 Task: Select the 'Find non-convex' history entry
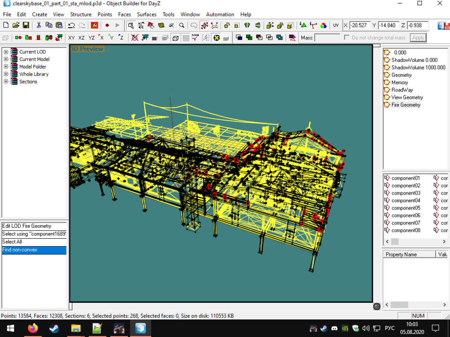point(34,250)
